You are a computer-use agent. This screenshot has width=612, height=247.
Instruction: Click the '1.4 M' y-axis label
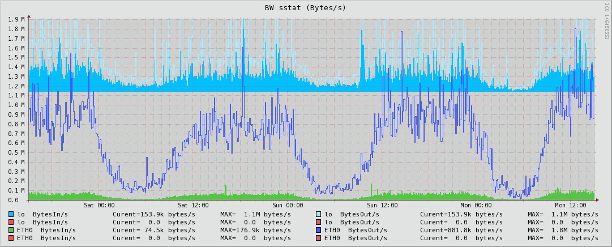point(16,67)
